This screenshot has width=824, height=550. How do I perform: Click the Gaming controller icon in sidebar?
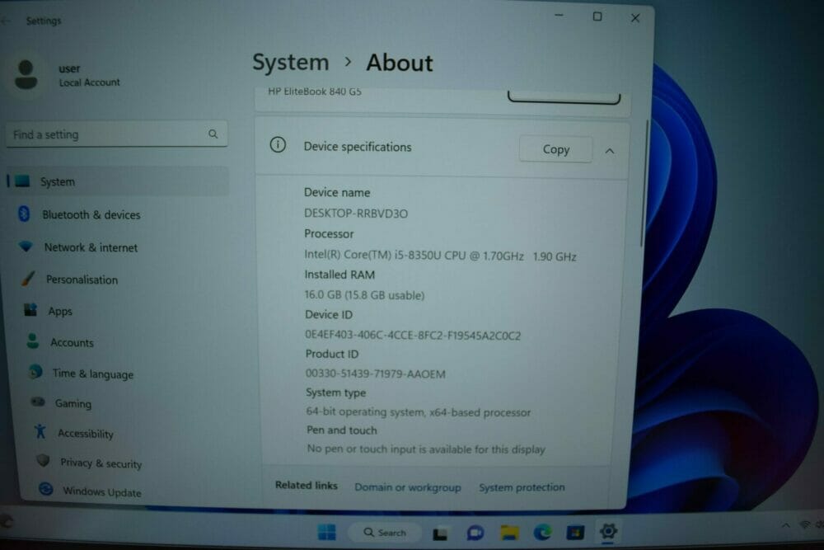pos(38,402)
